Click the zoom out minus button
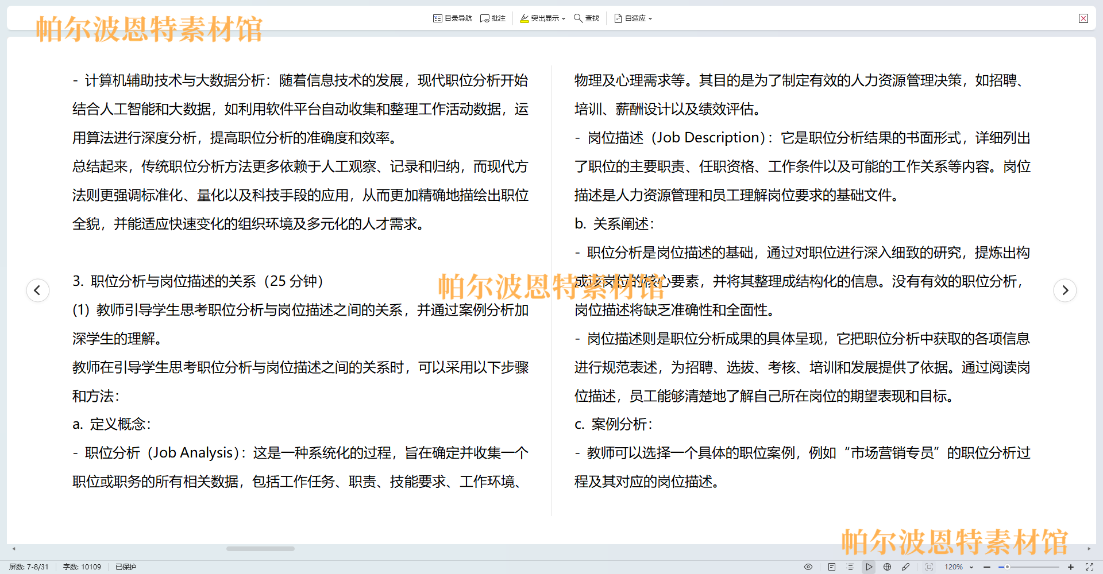The width and height of the screenshot is (1103, 574). point(987,567)
